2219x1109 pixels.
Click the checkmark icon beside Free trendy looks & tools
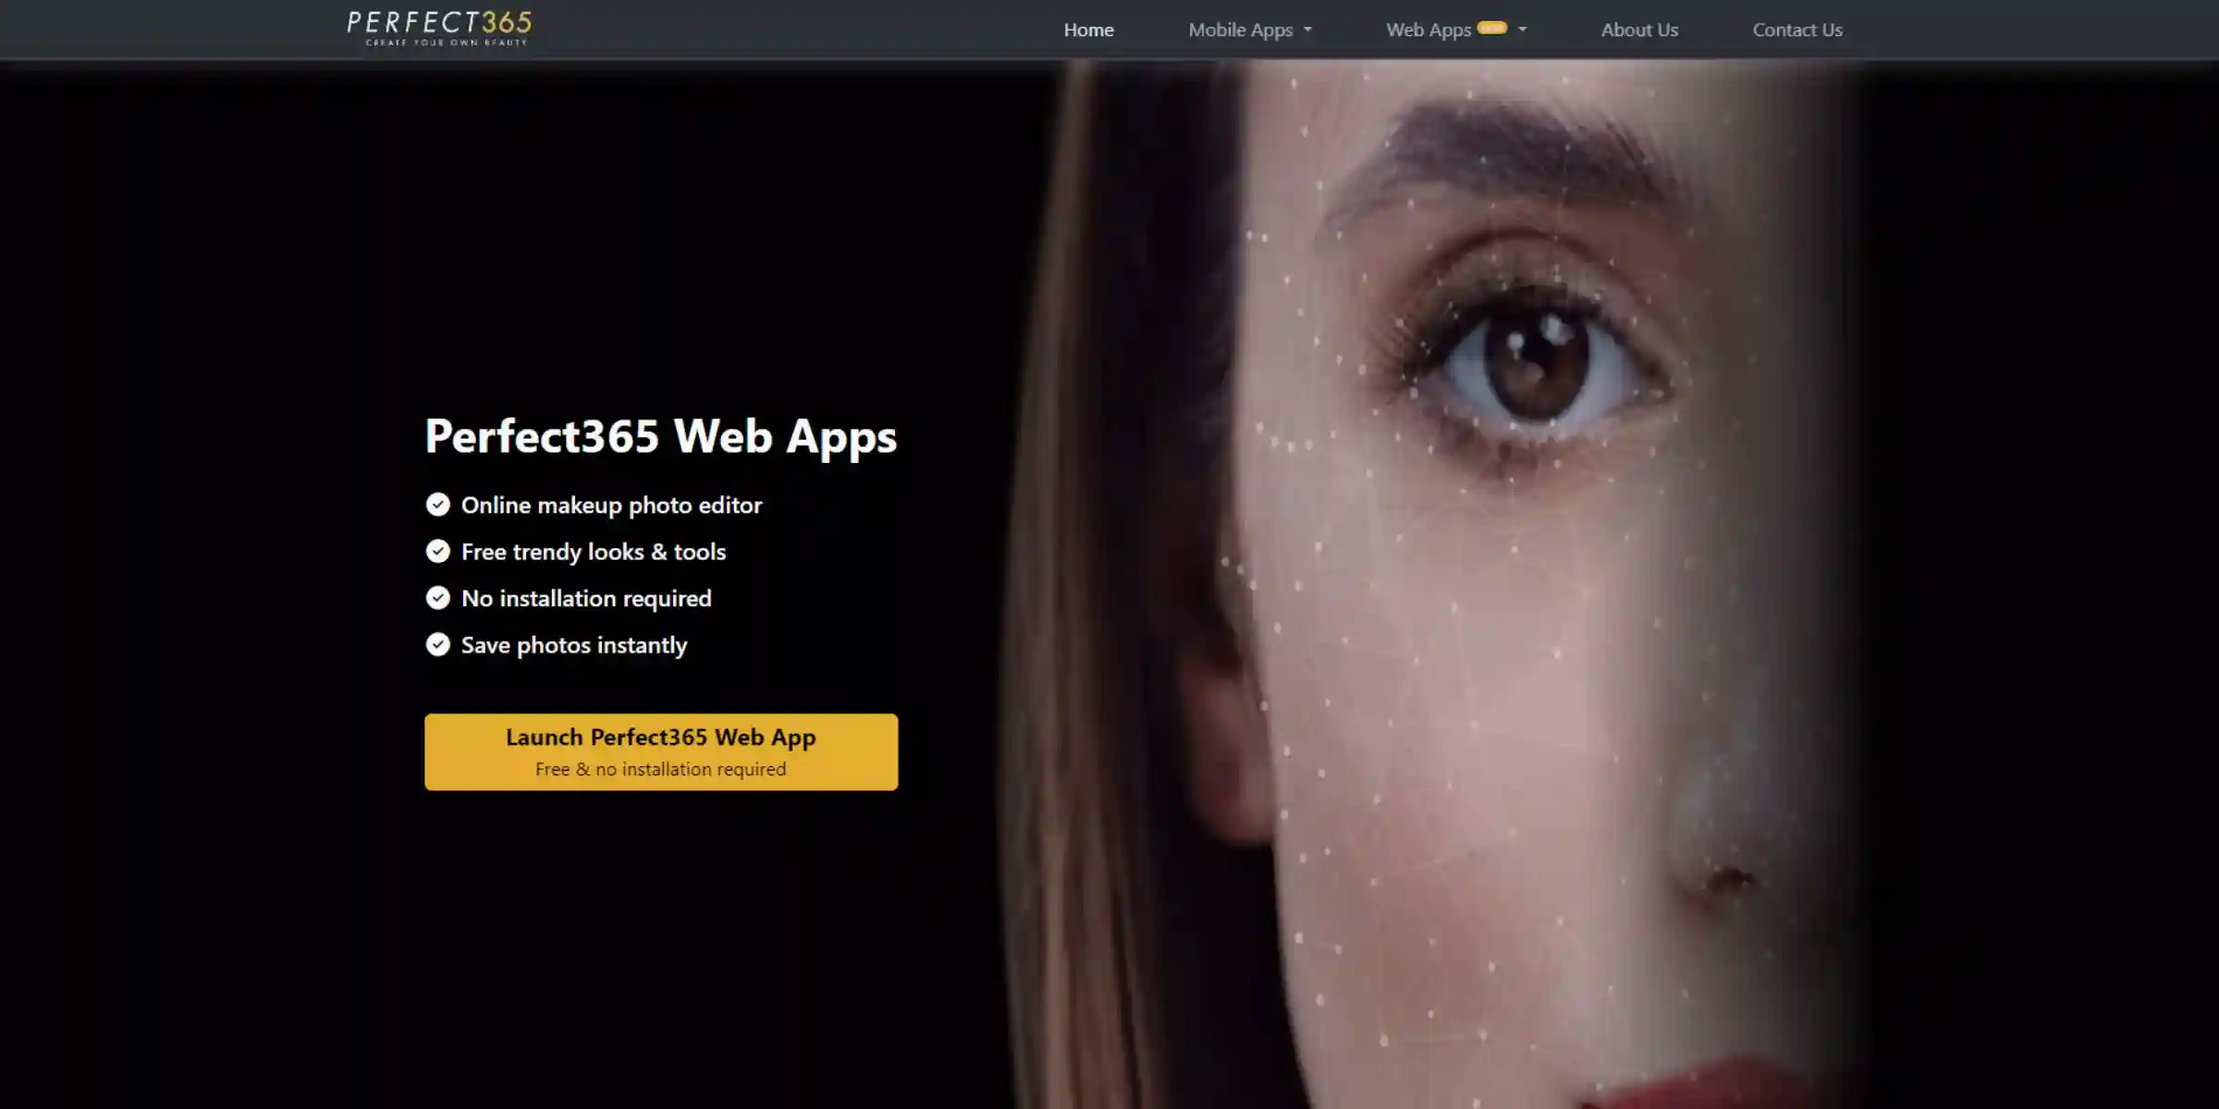(x=437, y=551)
